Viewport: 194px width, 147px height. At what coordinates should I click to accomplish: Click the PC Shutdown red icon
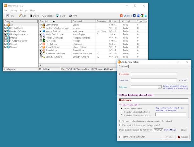(44, 44)
